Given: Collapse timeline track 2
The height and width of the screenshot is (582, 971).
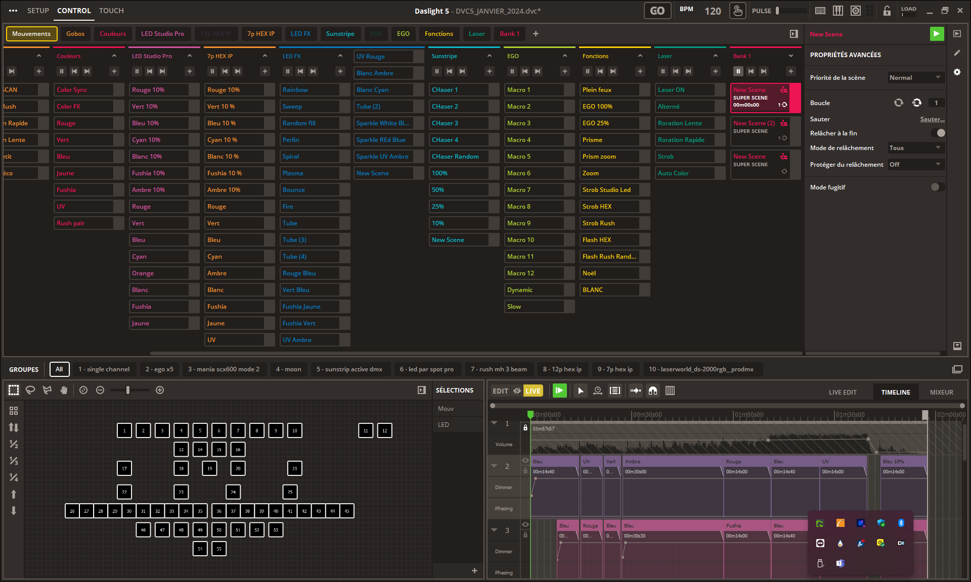Looking at the screenshot, I should pyautogui.click(x=495, y=466).
